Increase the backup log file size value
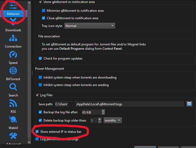Image resolution: width=196 pixels, height=148 pixels. pos(103,111)
